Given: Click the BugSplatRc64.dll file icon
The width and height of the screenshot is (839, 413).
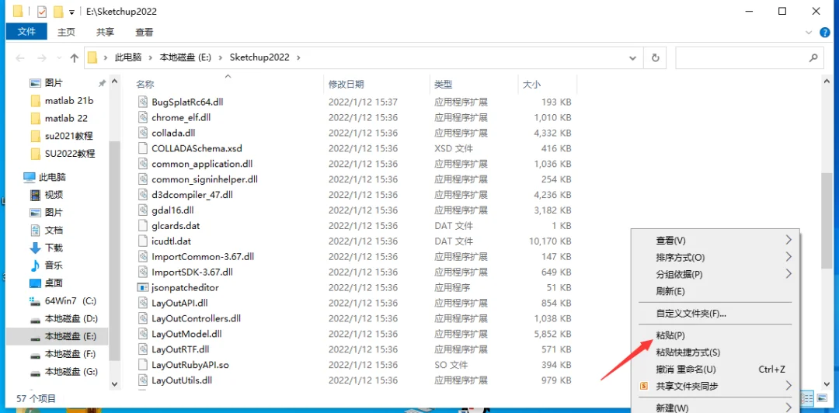Looking at the screenshot, I should (x=142, y=102).
